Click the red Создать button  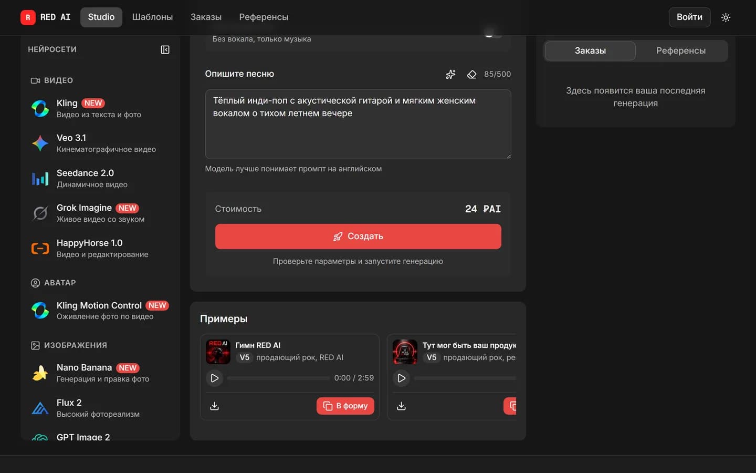pos(358,236)
